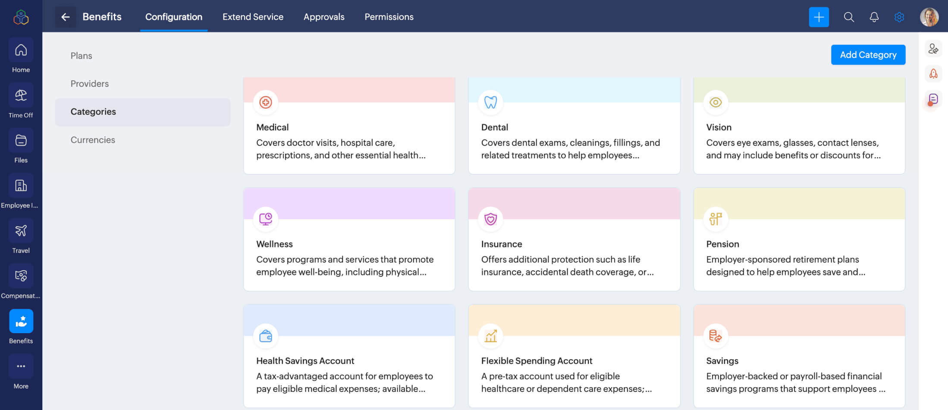Open the Travel sidebar icon
The height and width of the screenshot is (410, 948).
(x=21, y=231)
